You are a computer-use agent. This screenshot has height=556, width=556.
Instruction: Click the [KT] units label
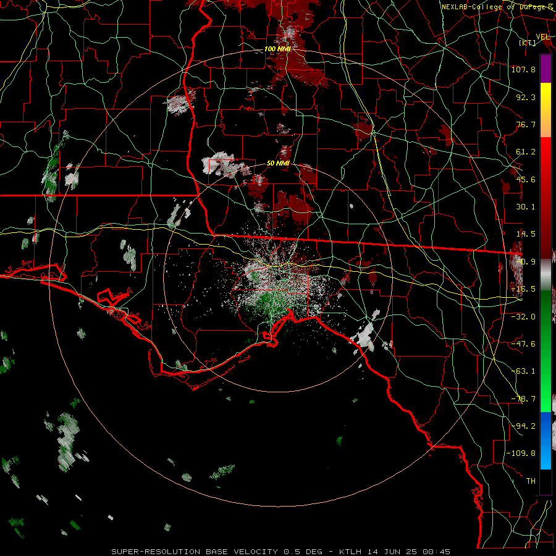528,43
